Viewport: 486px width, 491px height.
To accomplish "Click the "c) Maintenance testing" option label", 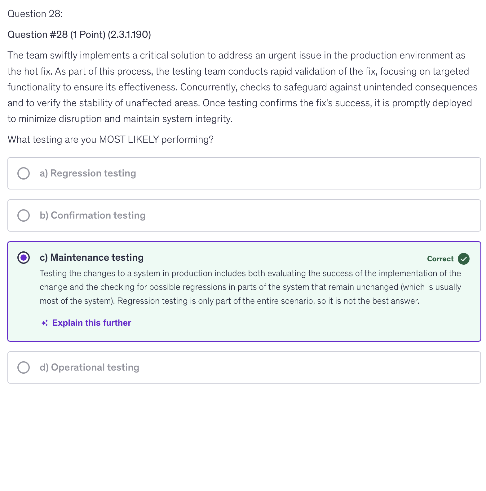I will (91, 258).
